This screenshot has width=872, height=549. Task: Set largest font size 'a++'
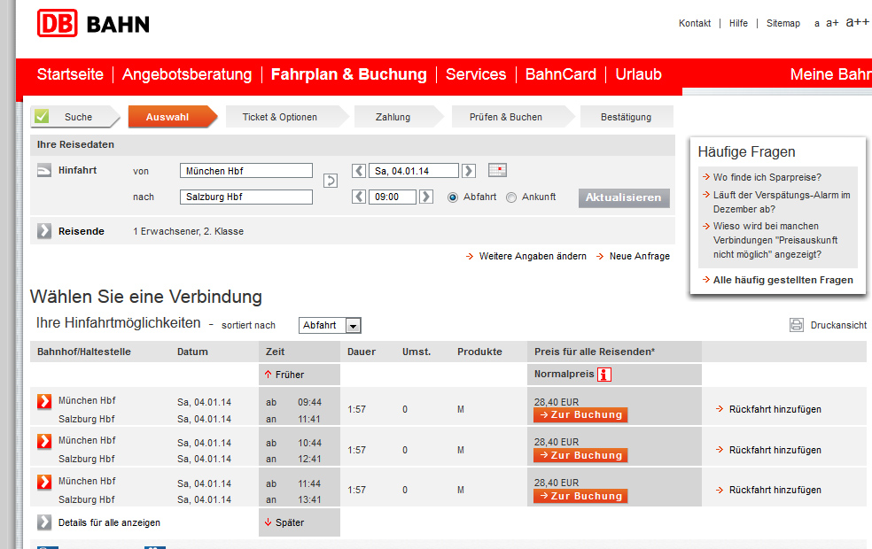point(857,21)
